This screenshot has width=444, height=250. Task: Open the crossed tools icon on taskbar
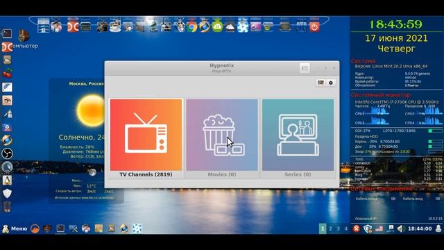(73, 228)
